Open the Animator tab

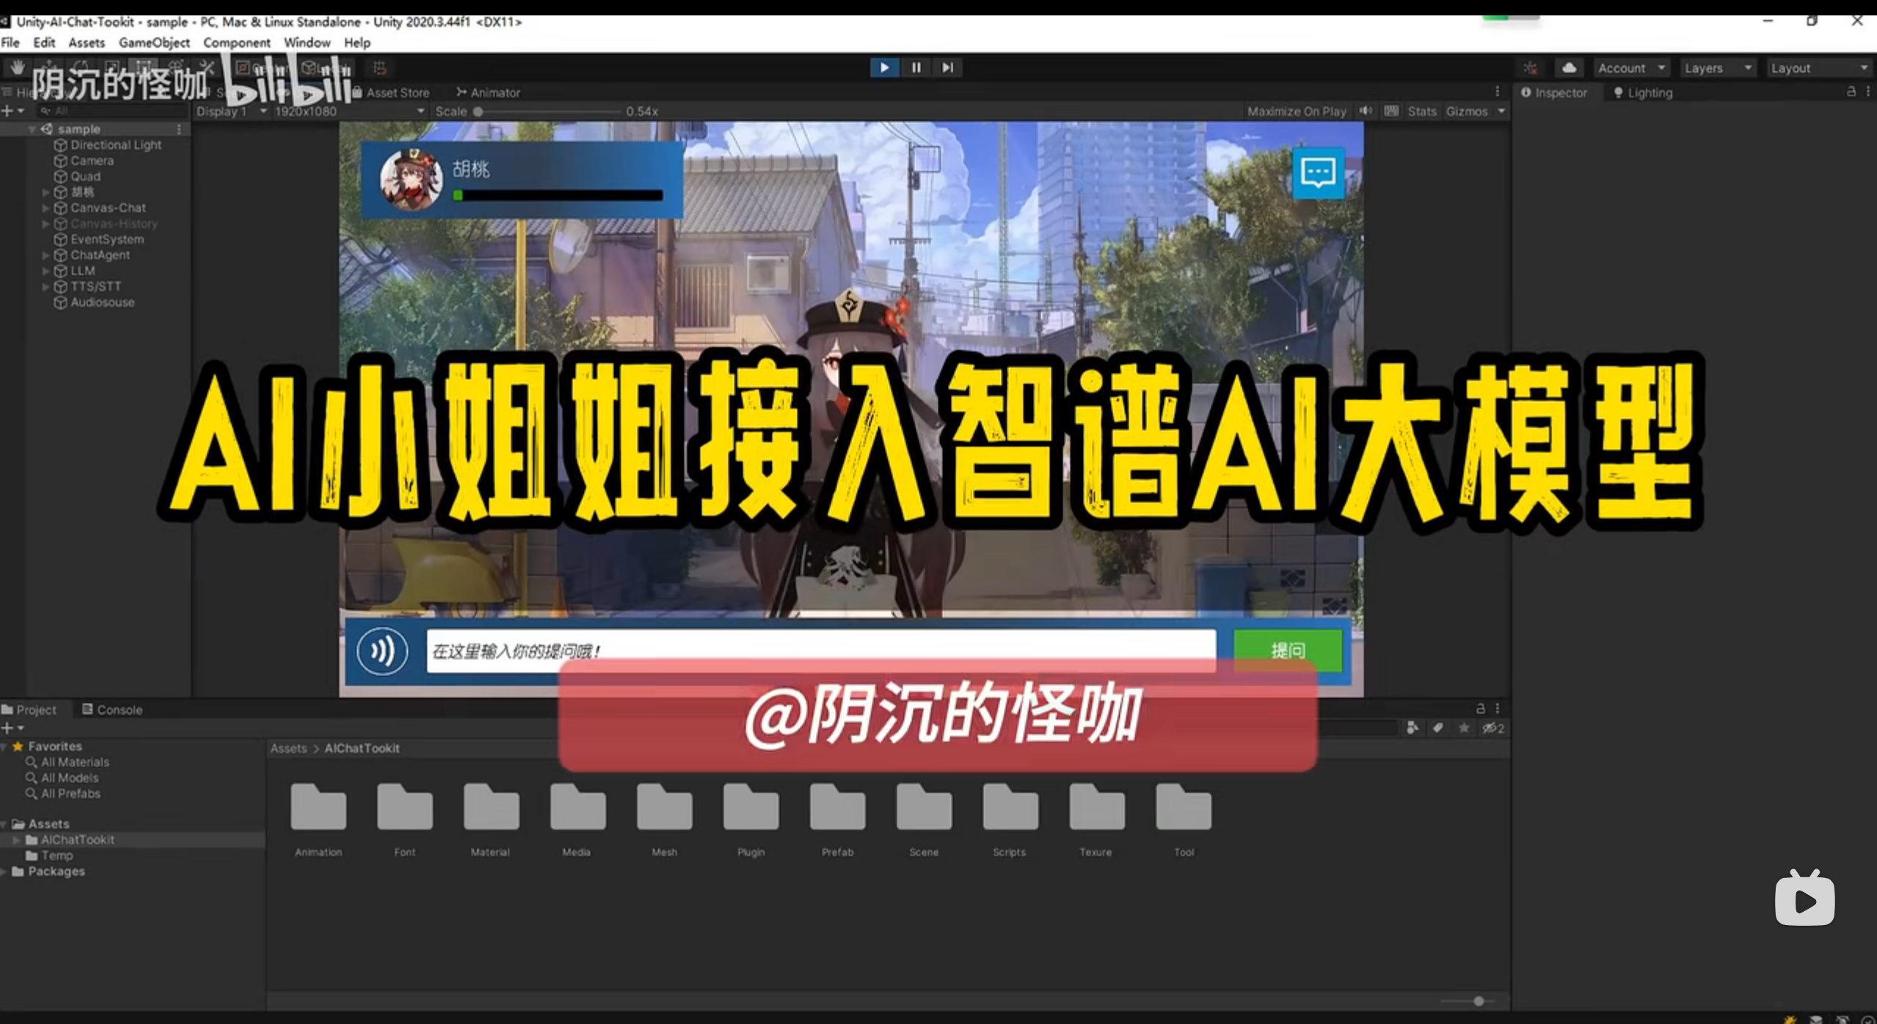(x=488, y=92)
